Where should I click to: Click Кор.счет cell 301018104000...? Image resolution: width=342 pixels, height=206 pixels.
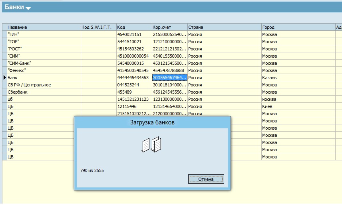[x=170, y=85]
